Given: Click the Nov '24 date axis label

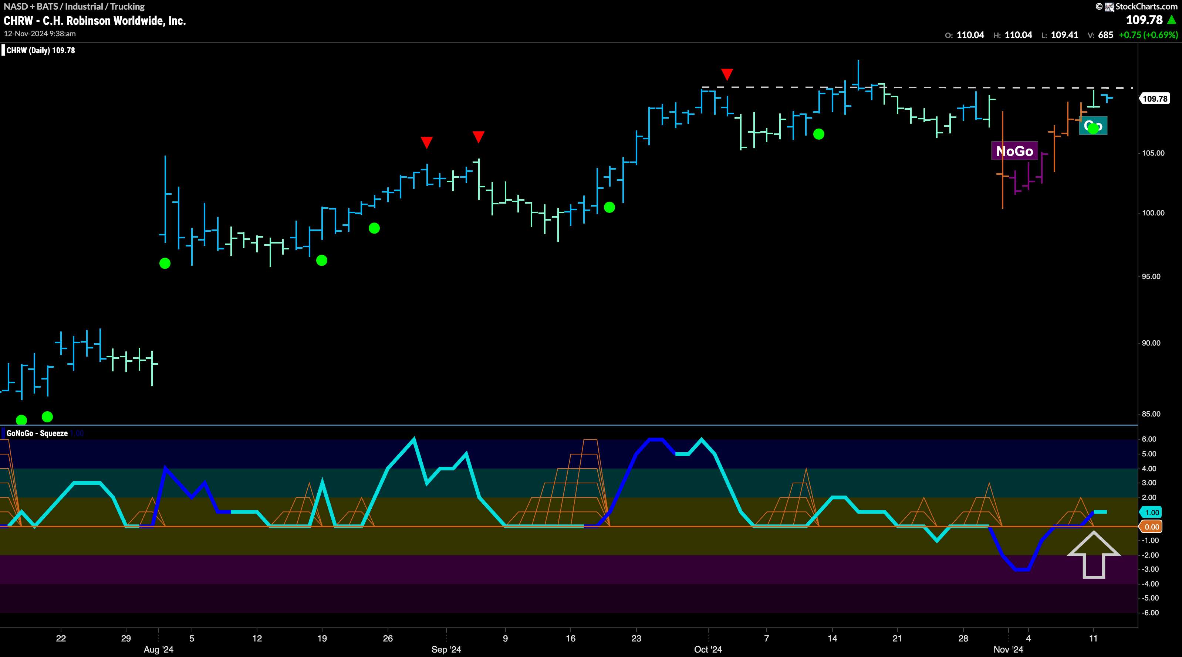Looking at the screenshot, I should [x=1008, y=650].
